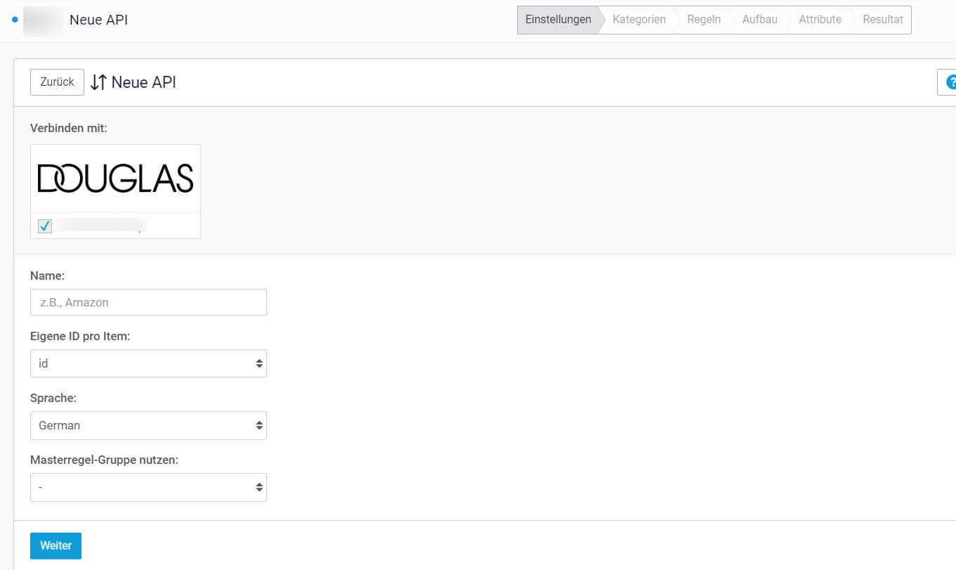Image resolution: width=956 pixels, height=570 pixels.
Task: Open the Sprache dropdown showing German
Action: 148,425
